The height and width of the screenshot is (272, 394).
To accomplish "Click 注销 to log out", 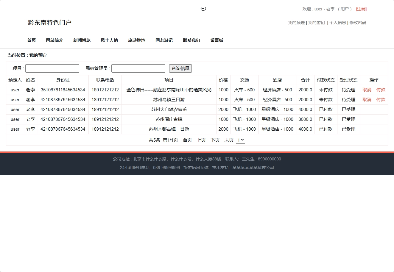I will 361,9.
